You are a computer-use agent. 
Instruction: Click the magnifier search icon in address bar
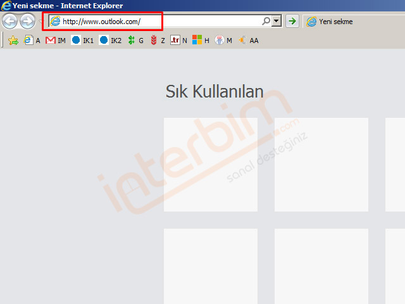[266, 22]
